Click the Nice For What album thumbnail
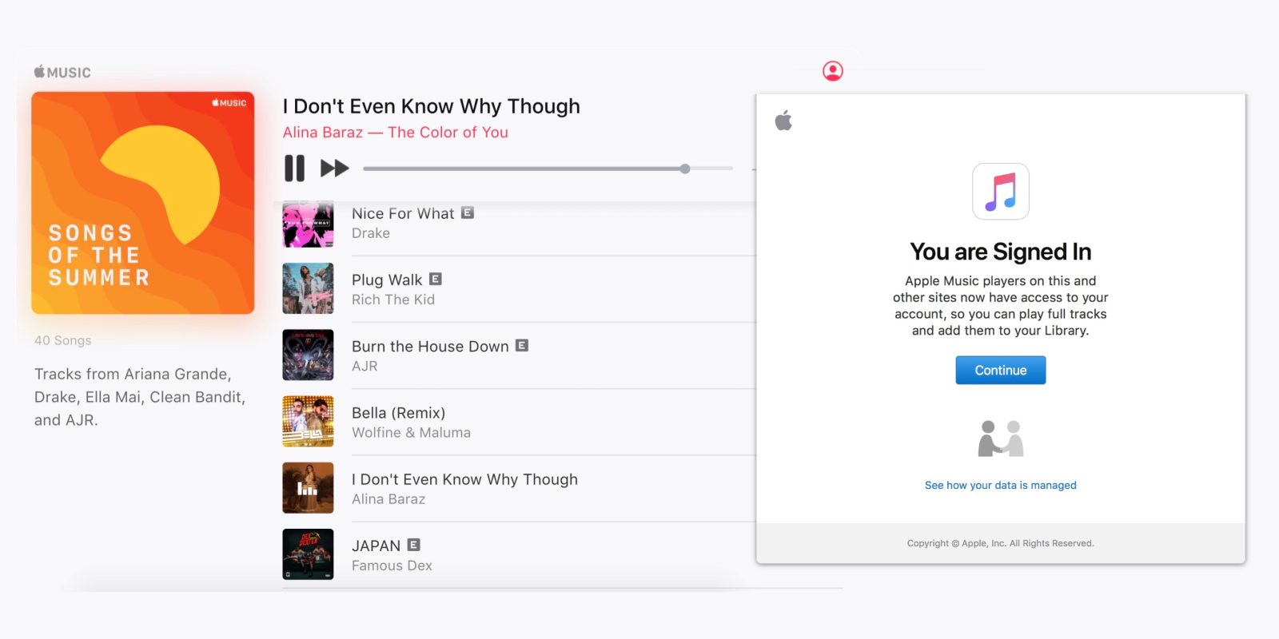This screenshot has width=1279, height=639. point(308,224)
